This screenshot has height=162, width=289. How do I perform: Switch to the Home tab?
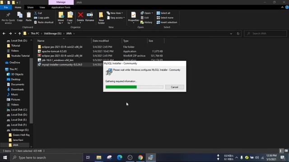pyautogui.click(x=18, y=7)
